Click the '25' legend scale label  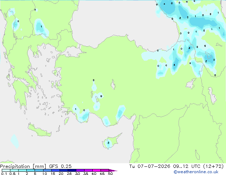coord(69,174)
